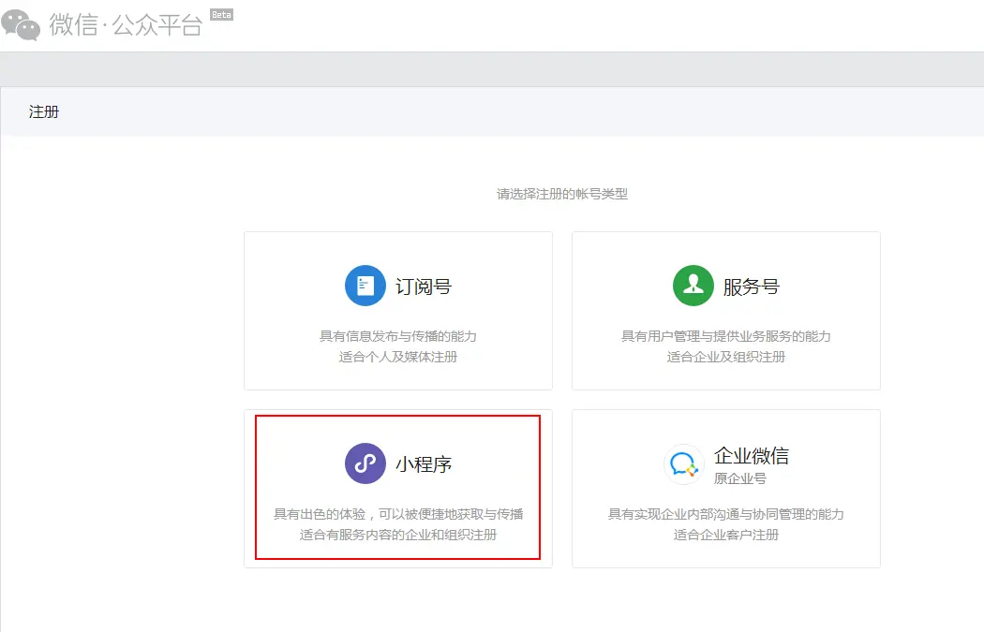
Task: Choose the 小程序 account type heading
Action: point(424,464)
